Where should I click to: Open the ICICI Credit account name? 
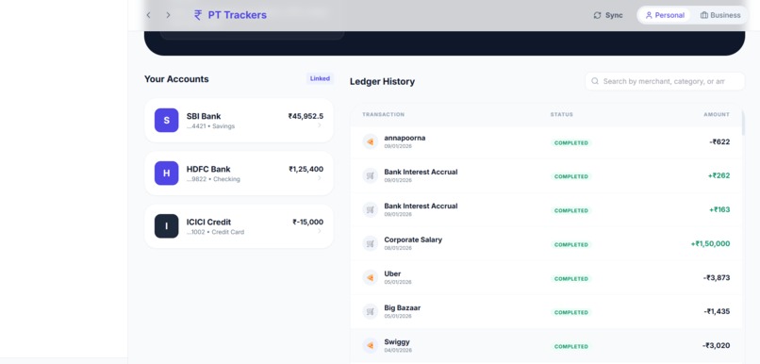(209, 222)
